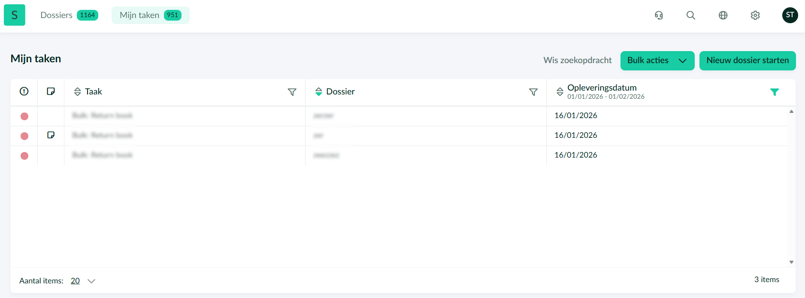
Task: Click the 3 items total label
Action: [766, 280]
